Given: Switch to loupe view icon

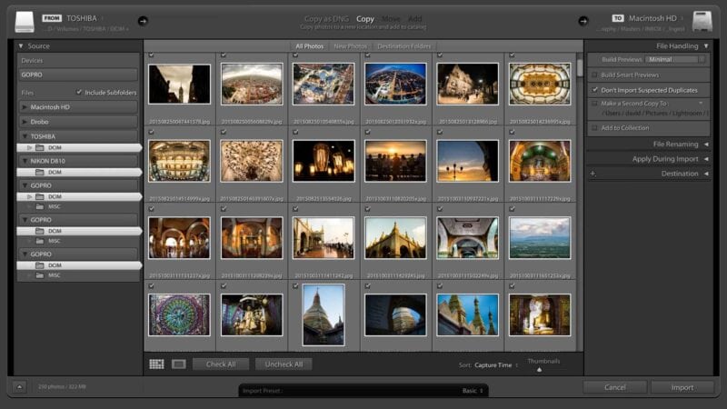Looking at the screenshot, I should click(x=178, y=364).
